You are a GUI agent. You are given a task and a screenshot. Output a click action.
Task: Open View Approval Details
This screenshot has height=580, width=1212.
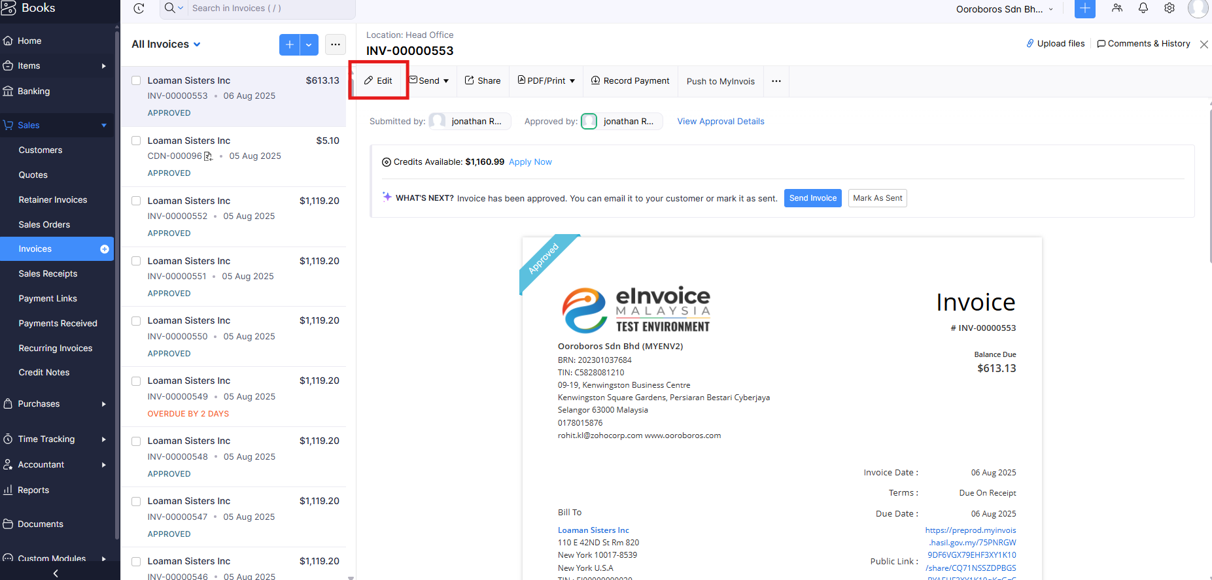pos(721,122)
